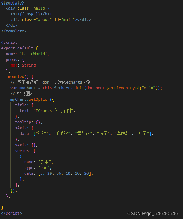The height and width of the screenshot is (219, 183).
Task: Click 'this.$echarts.init' call text
Action: click(x=63, y=88)
